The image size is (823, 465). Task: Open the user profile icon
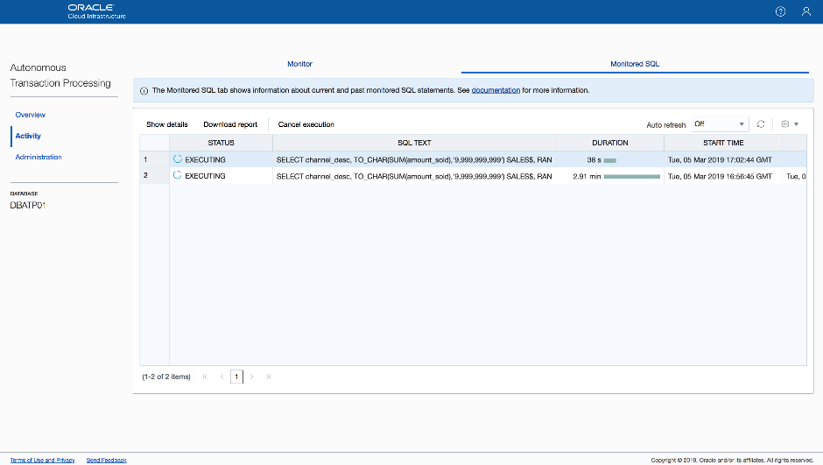(x=805, y=11)
